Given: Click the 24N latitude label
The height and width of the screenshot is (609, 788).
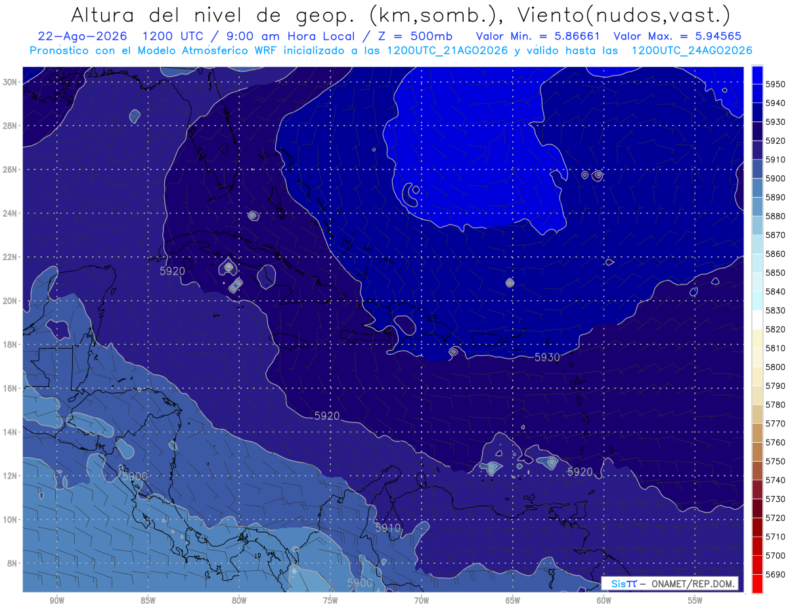Looking at the screenshot, I should click(10, 214).
